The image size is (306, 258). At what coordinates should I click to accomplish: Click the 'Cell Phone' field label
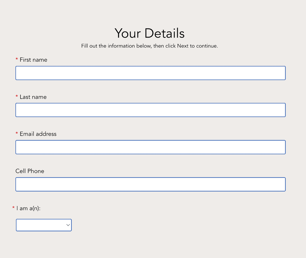[x=30, y=171]
